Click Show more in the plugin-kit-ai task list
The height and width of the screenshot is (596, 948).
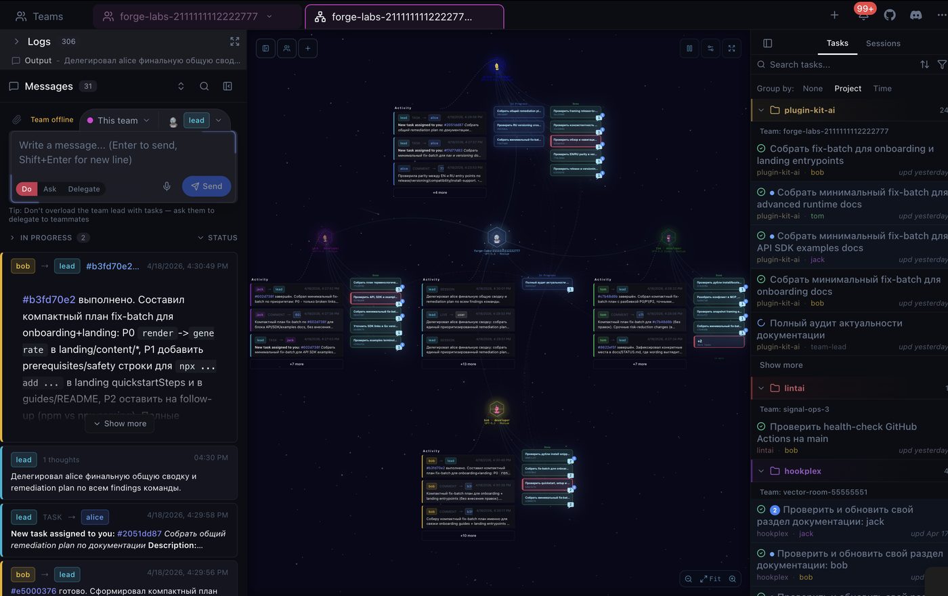(x=781, y=365)
